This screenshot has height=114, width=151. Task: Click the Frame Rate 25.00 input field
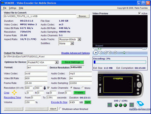(x=36, y=83)
